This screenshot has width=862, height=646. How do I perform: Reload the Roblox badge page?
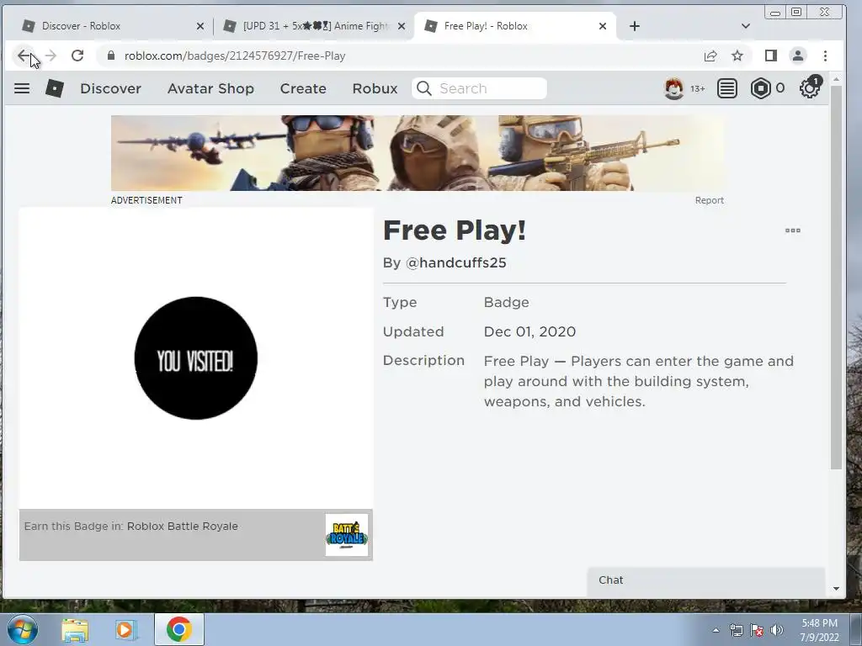tap(77, 56)
